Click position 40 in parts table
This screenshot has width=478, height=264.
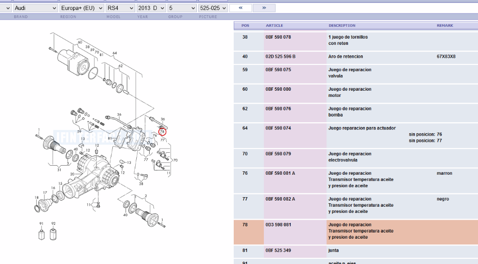(x=245, y=57)
